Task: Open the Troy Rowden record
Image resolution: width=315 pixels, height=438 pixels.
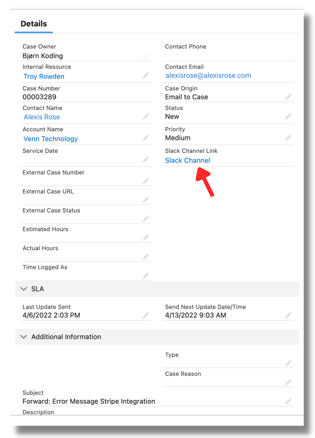Action: click(43, 76)
